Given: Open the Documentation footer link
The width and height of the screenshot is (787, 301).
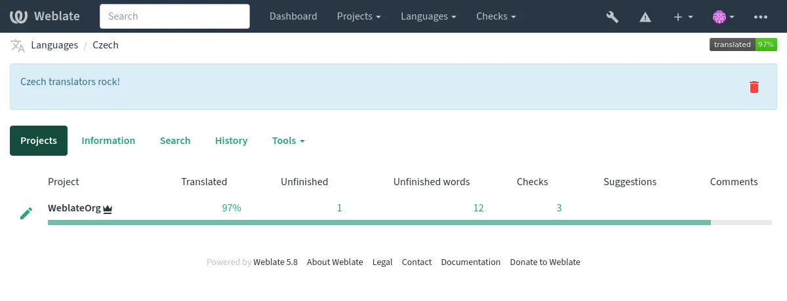Looking at the screenshot, I should [x=470, y=262].
